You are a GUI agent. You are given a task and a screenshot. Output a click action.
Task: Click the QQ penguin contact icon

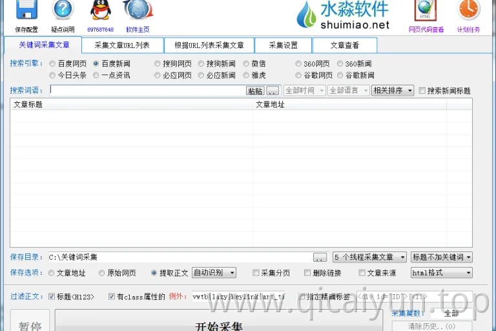[101, 10]
